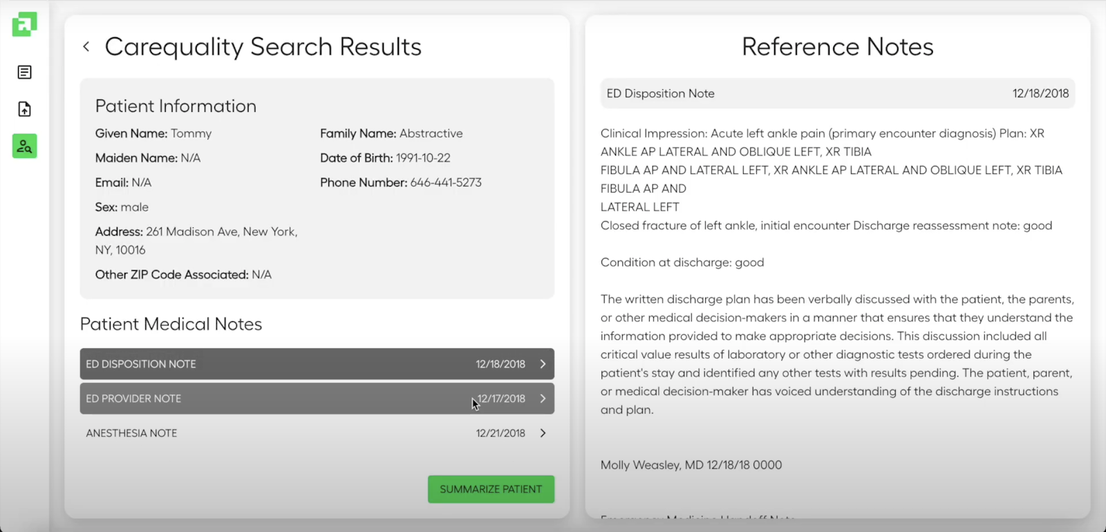Click the Reference Notes title

(x=838, y=46)
